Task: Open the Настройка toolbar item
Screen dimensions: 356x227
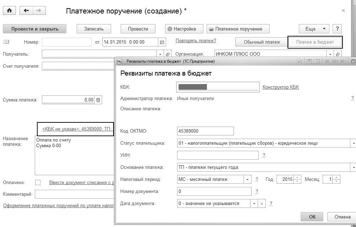Action: pyautogui.click(x=185, y=29)
